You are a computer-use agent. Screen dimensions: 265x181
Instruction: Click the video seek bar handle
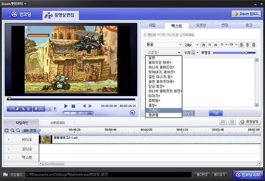coord(9,98)
